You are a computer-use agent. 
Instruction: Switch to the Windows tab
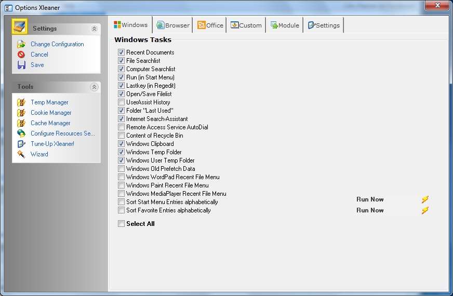(131, 25)
